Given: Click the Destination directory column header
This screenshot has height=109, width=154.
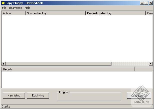Looking at the screenshot, I should (x=115, y=13).
